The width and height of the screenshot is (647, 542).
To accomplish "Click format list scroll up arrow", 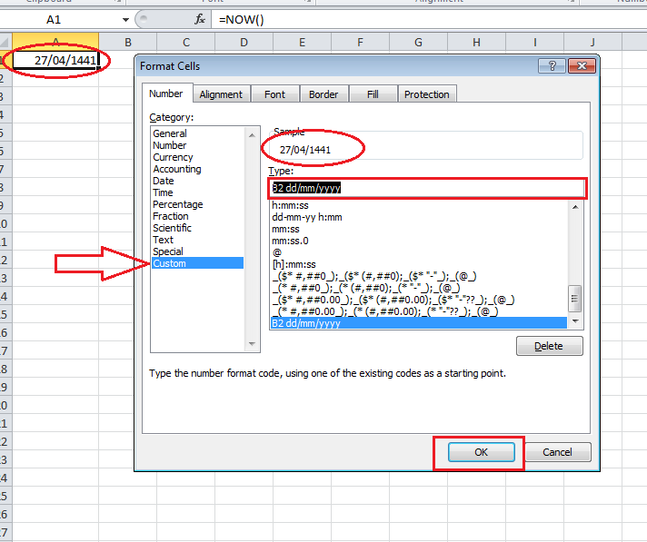I will [575, 207].
